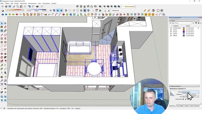The width and height of the screenshot is (202, 114).
Task: Sort tags by name column arrow
Action: click(172, 26)
